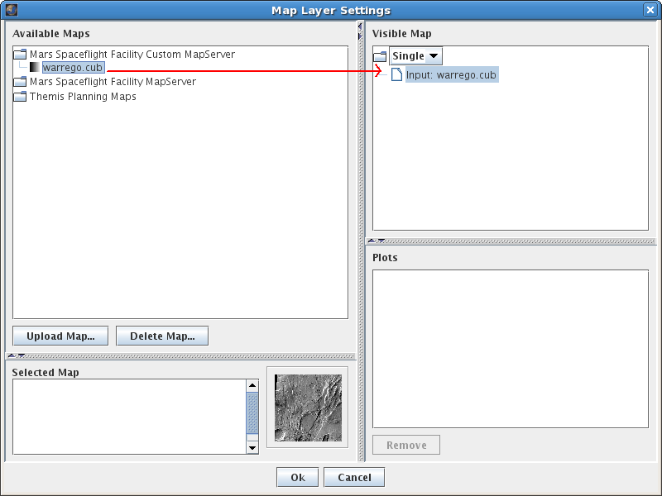Click the folder icon for Mars Spaceflight Facility MapServer
Screen dimensions: 662x496
[x=19, y=81]
